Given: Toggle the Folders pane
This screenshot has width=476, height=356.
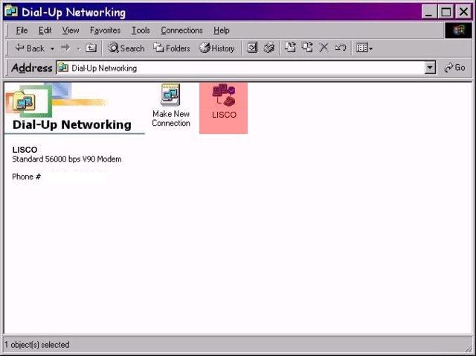Looking at the screenshot, I should (x=172, y=48).
